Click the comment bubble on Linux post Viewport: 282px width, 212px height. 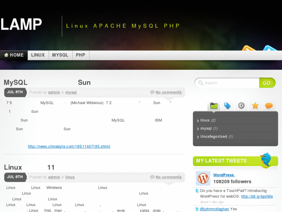point(152,177)
